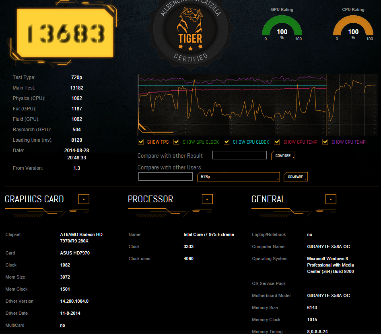
Task: Expand the General section dropdown
Action: click(331, 199)
